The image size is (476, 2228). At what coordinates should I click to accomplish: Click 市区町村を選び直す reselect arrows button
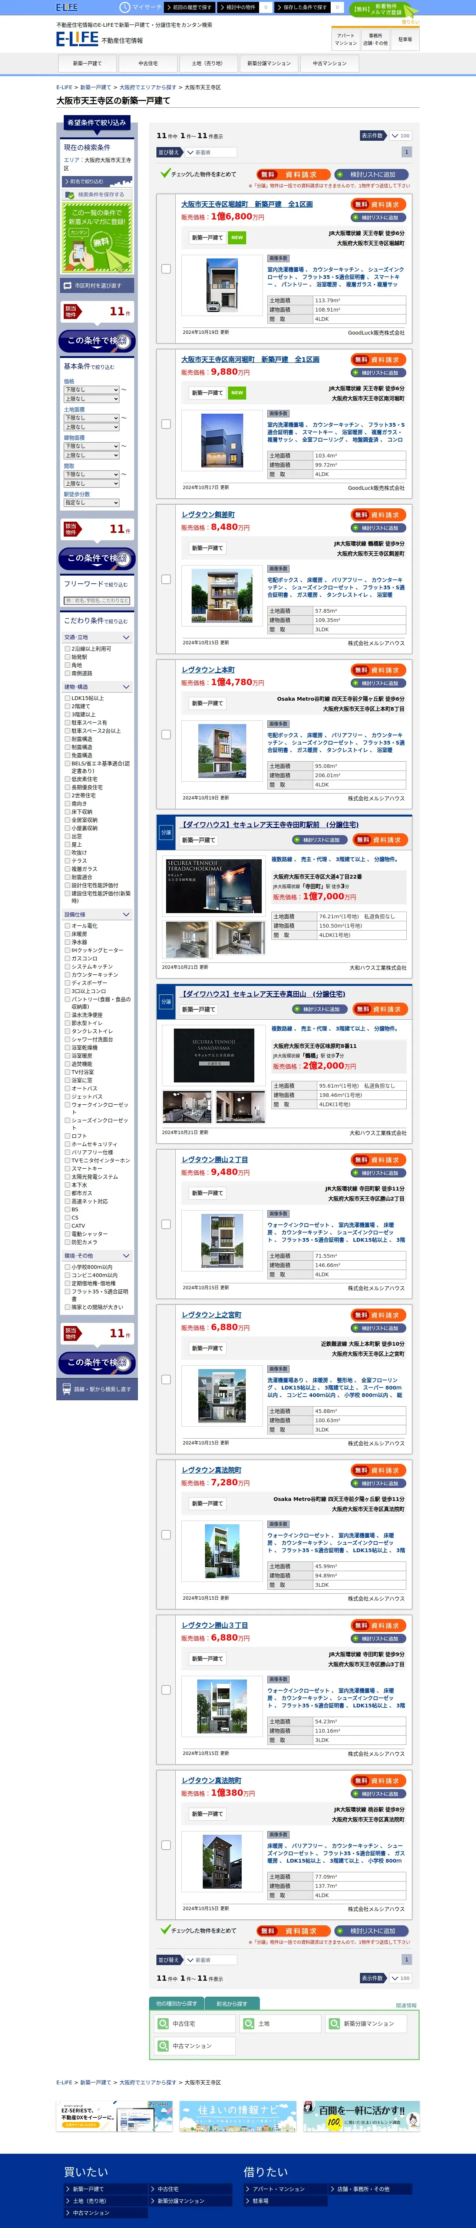click(96, 286)
